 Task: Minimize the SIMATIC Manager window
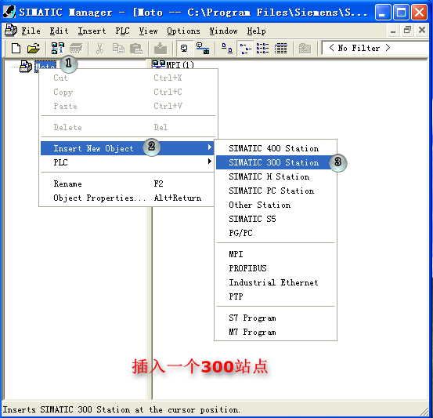click(383, 13)
